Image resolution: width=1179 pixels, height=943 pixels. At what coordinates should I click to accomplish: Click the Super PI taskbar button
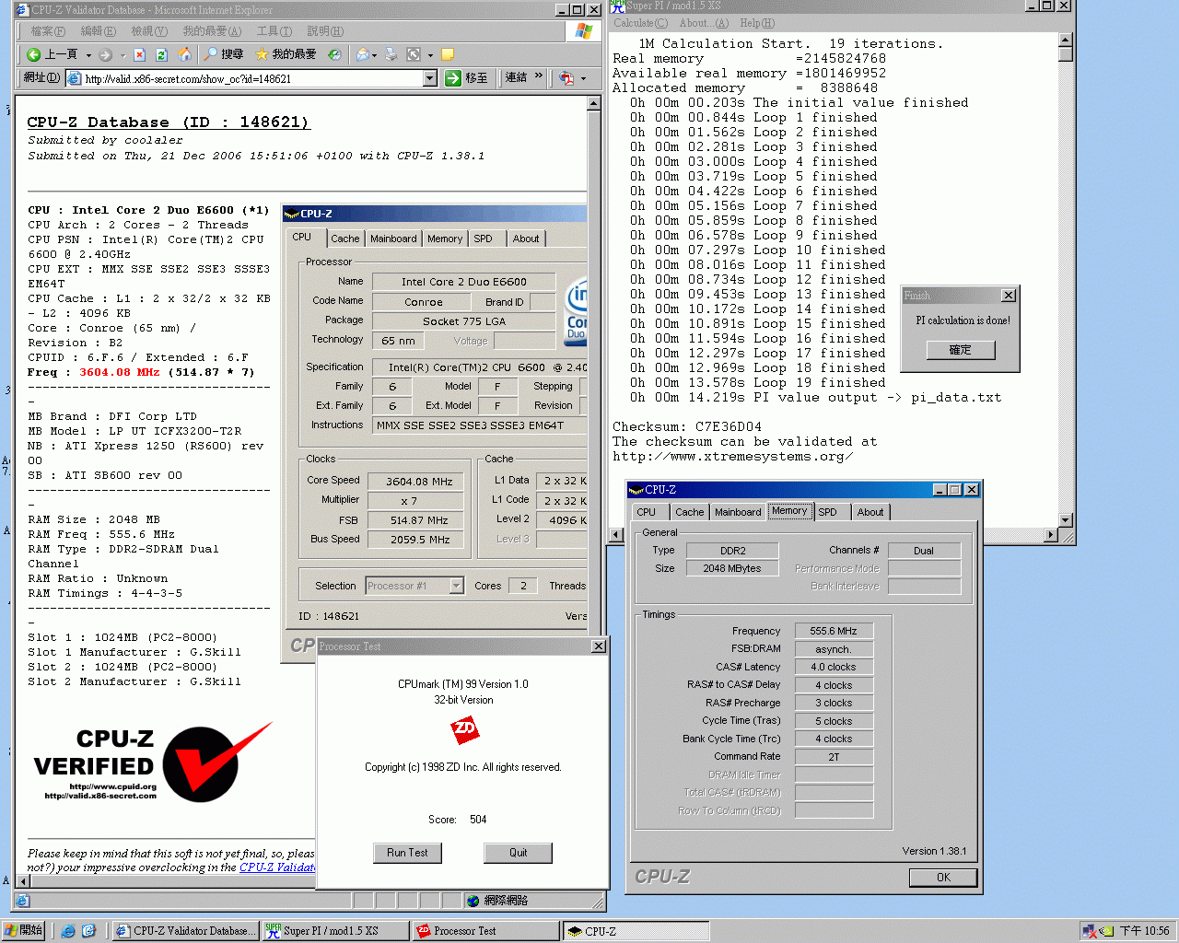pyautogui.click(x=335, y=931)
